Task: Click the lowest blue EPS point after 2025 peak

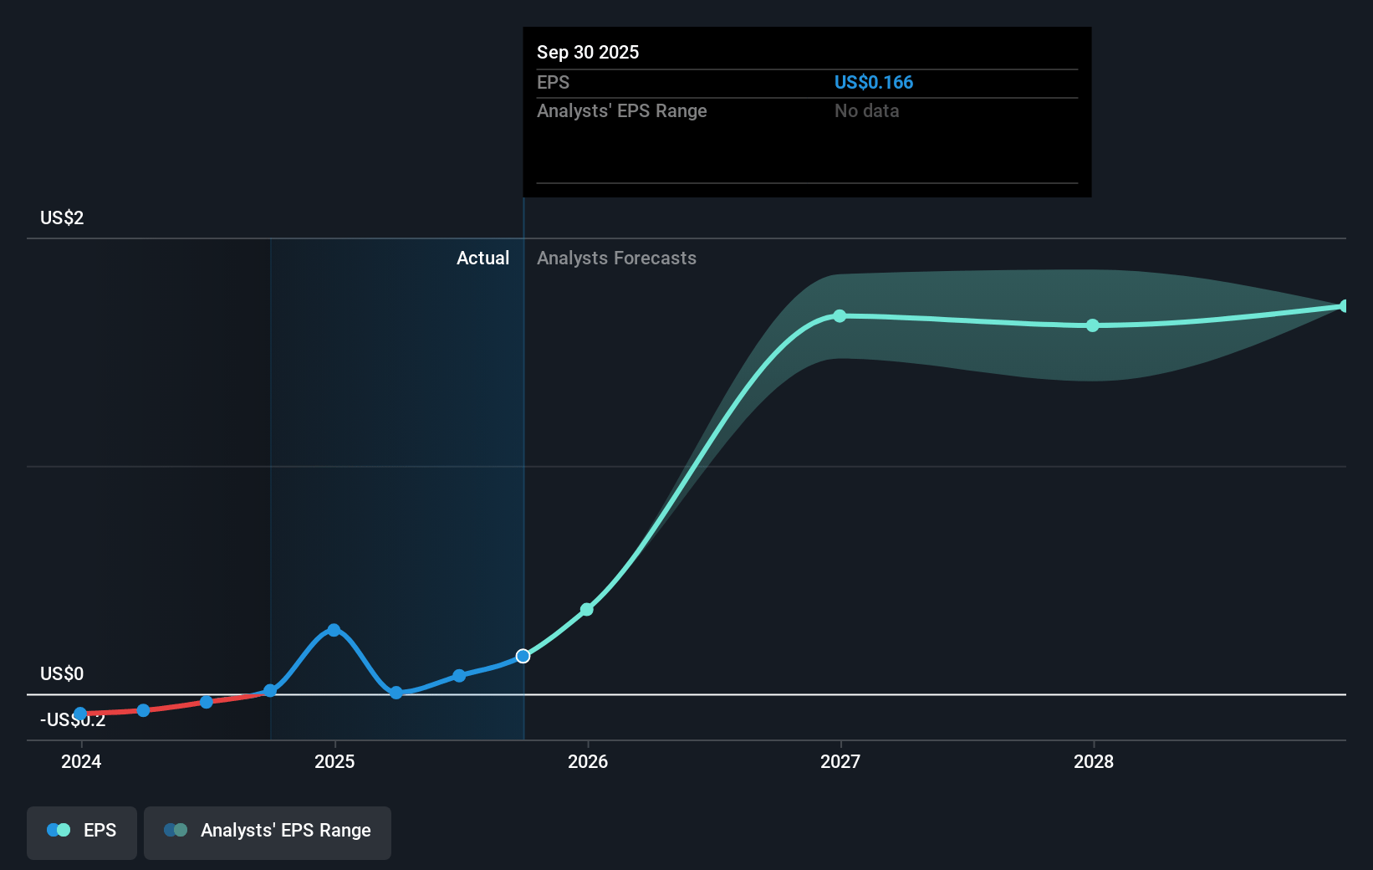Action: 396,693
